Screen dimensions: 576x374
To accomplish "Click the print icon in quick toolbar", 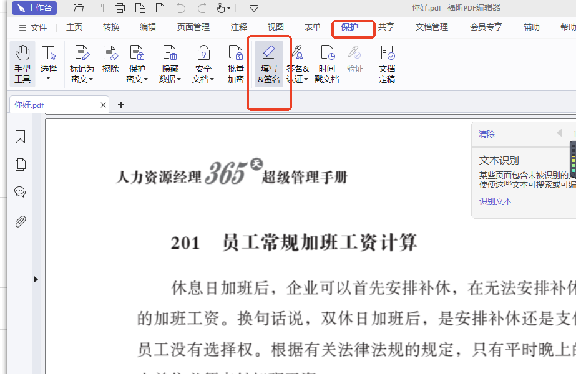I will point(120,8).
